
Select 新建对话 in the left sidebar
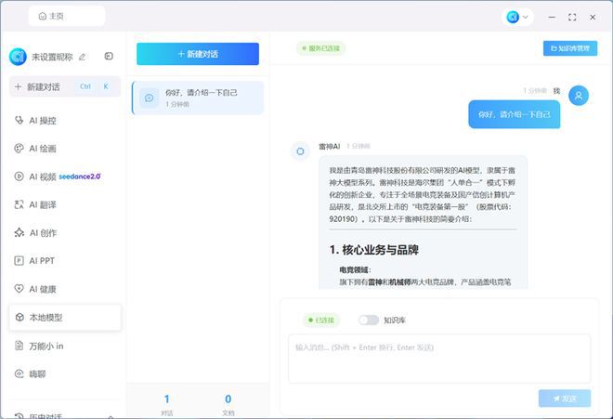[65, 86]
